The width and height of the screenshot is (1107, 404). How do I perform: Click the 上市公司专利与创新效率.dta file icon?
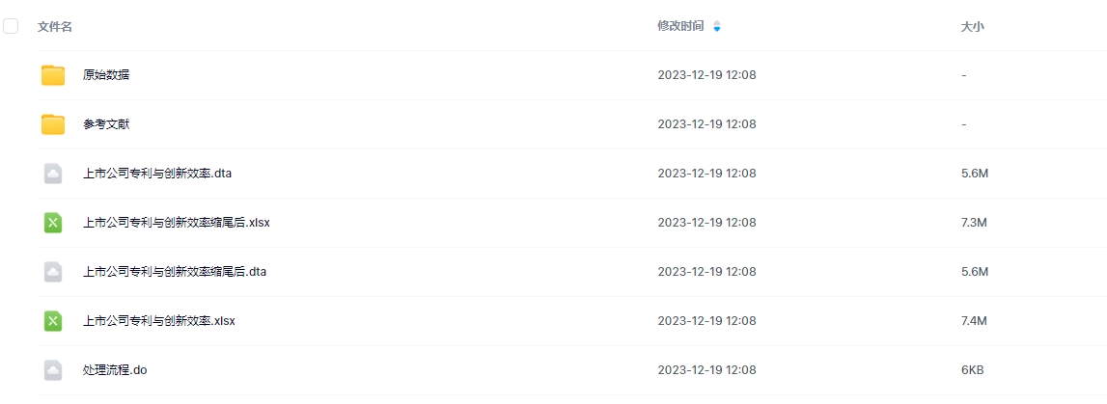coord(53,174)
